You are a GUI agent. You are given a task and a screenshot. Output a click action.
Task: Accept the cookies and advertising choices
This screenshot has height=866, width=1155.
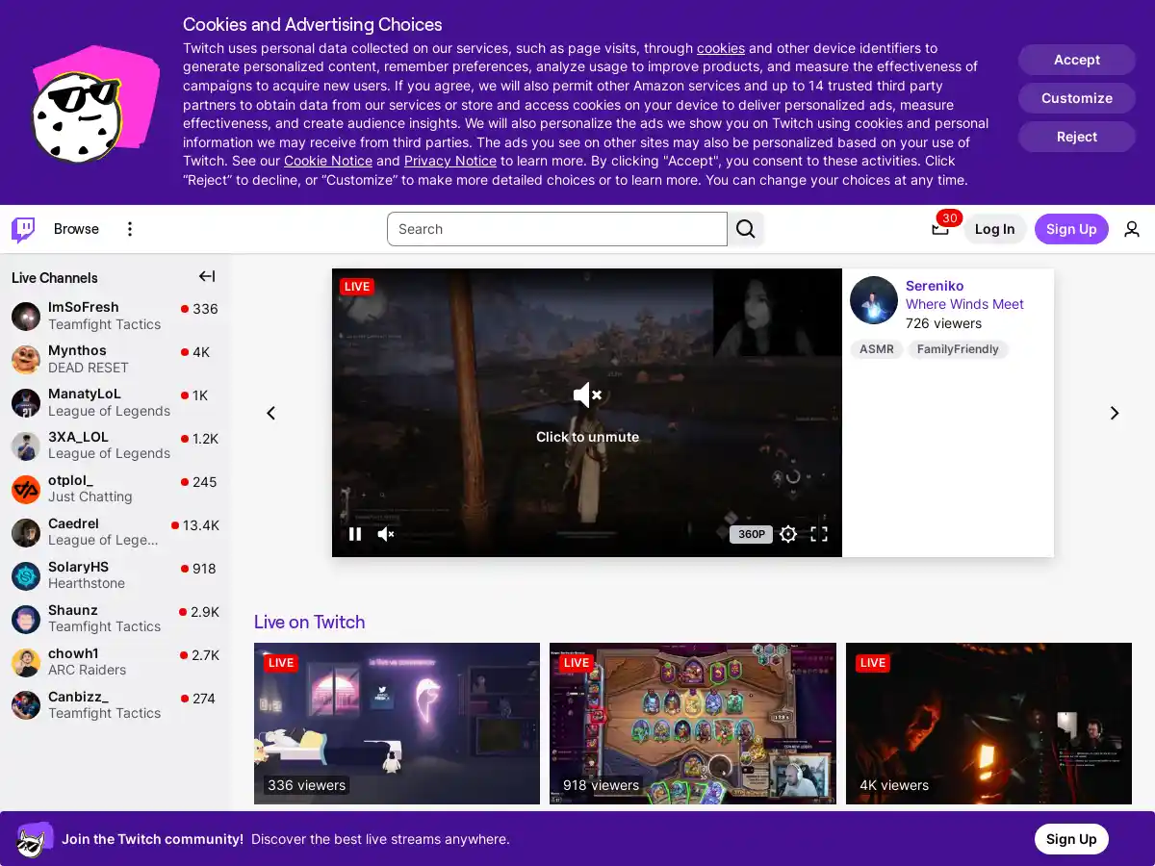click(x=1076, y=59)
